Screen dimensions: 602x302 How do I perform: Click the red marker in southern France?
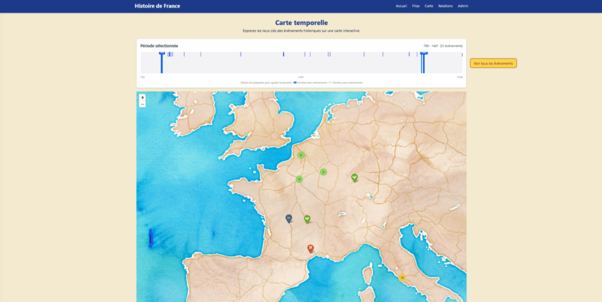[311, 249]
